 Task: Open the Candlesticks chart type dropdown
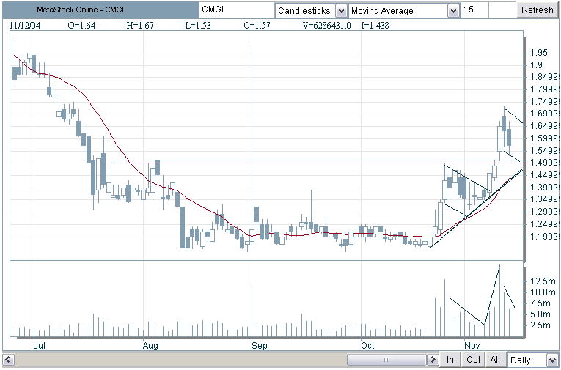341,11
